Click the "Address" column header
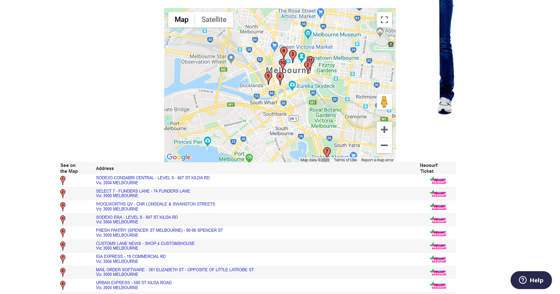 pyautogui.click(x=105, y=169)
